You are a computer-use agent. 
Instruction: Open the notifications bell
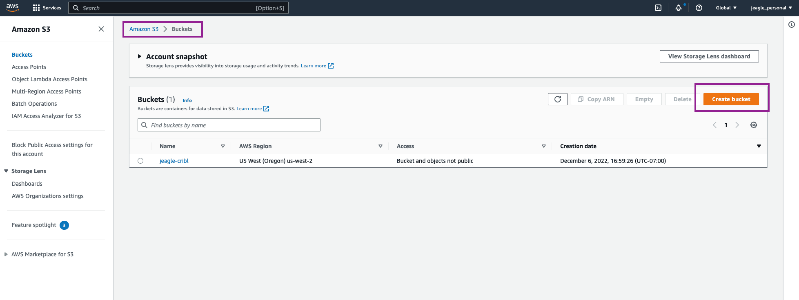click(x=679, y=8)
